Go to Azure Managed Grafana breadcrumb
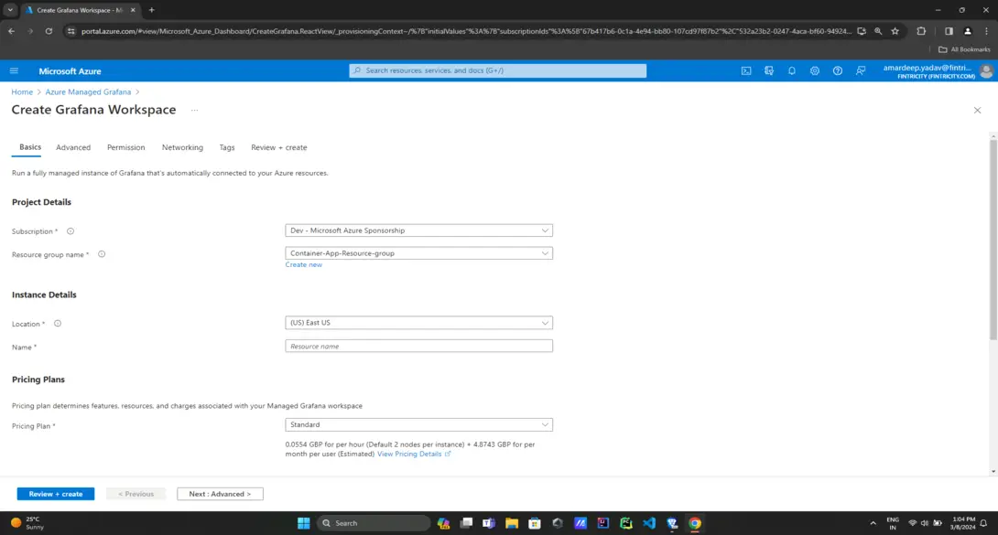998x535 pixels. (88, 92)
